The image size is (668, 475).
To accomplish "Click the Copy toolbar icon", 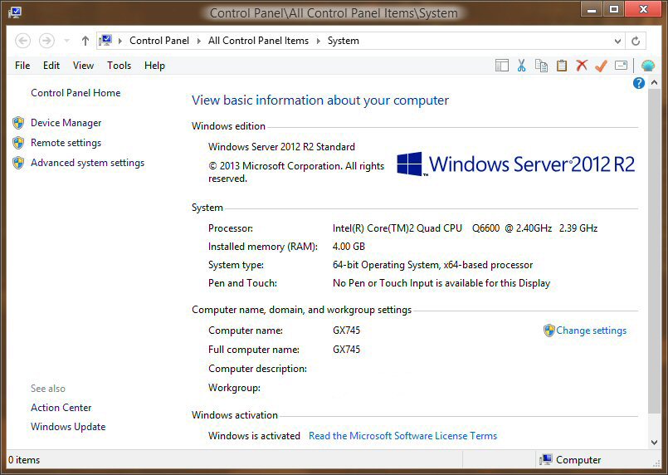I will (x=542, y=66).
